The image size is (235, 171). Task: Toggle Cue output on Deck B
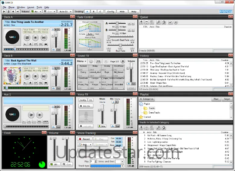[58, 88]
